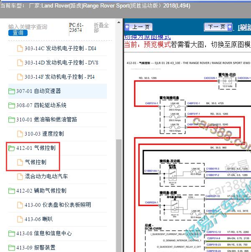This screenshot has width=251, height=252.
Task: Open 310-03 速度控制 document
Action: pos(44,134)
